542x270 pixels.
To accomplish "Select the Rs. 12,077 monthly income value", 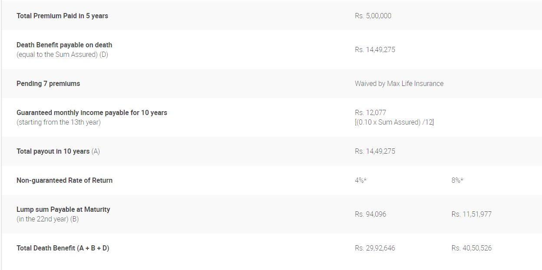I will [x=370, y=112].
